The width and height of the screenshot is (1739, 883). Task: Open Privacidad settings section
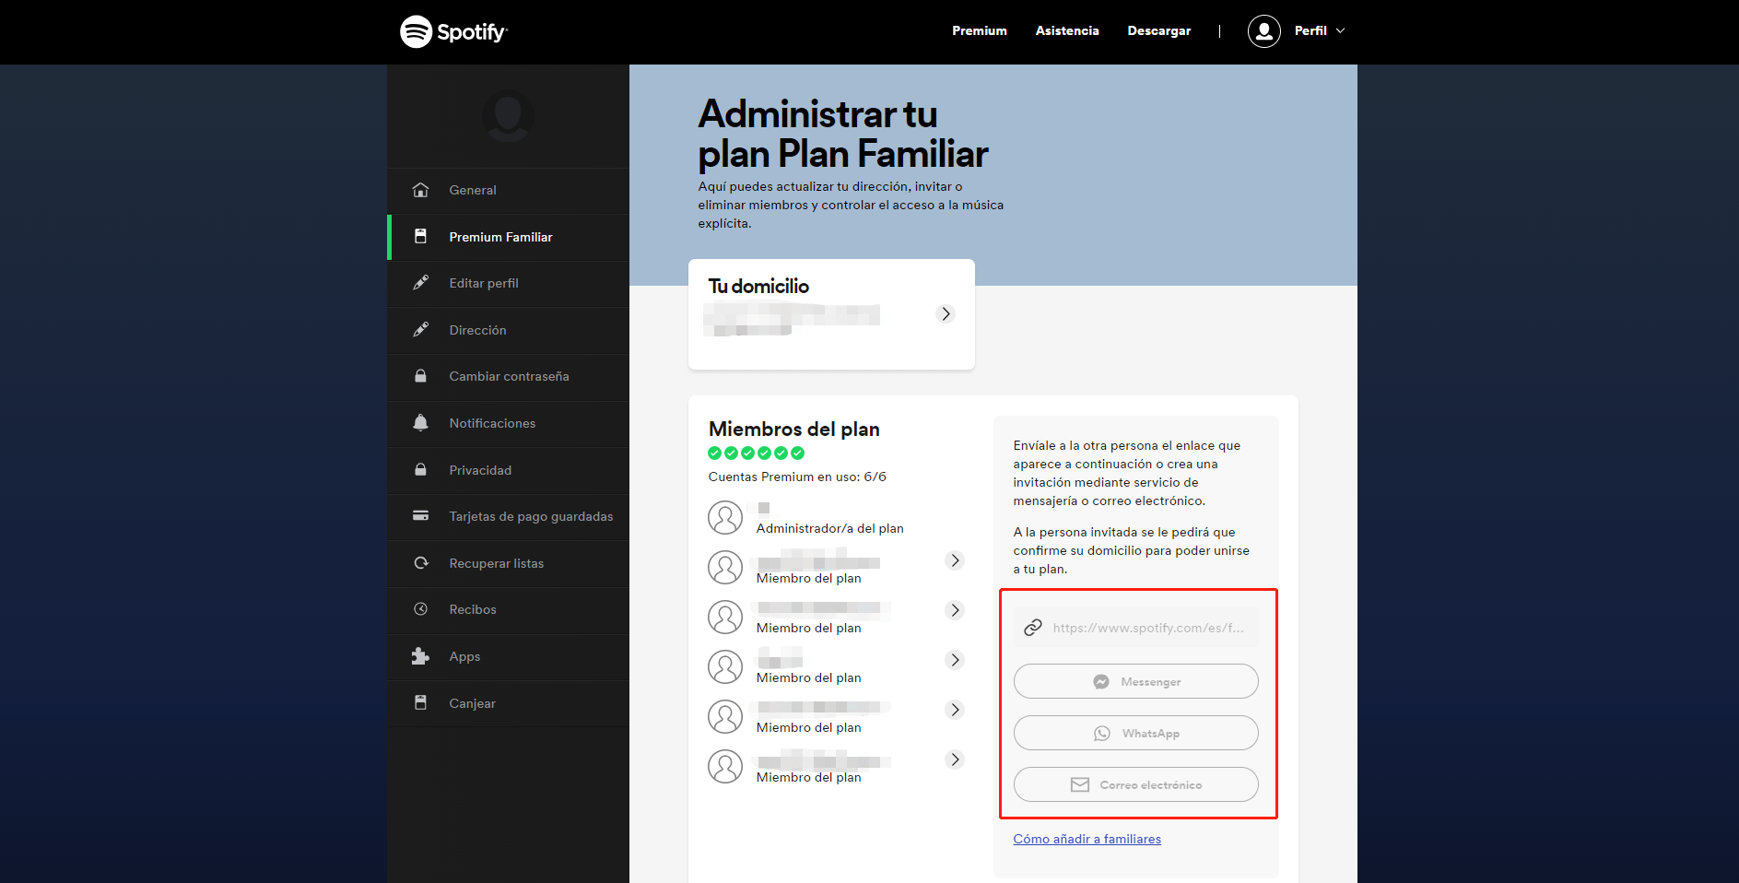508,471
